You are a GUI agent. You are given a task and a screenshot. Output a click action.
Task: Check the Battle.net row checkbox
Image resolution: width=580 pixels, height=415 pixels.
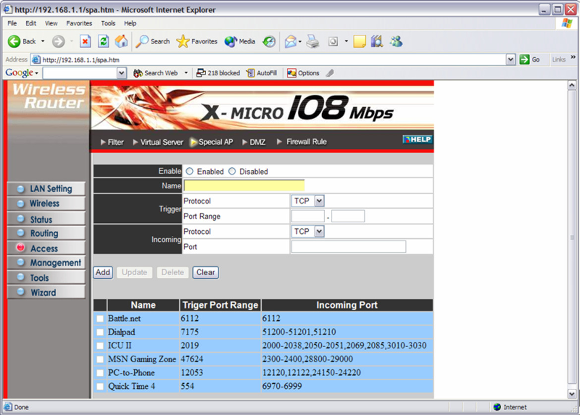coord(100,318)
